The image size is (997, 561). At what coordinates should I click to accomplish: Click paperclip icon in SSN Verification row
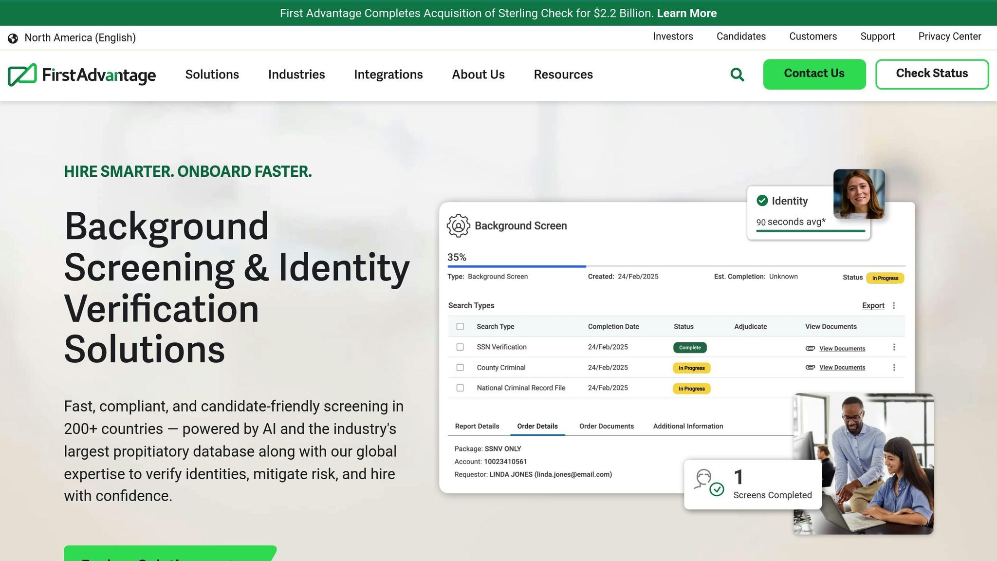coord(810,348)
